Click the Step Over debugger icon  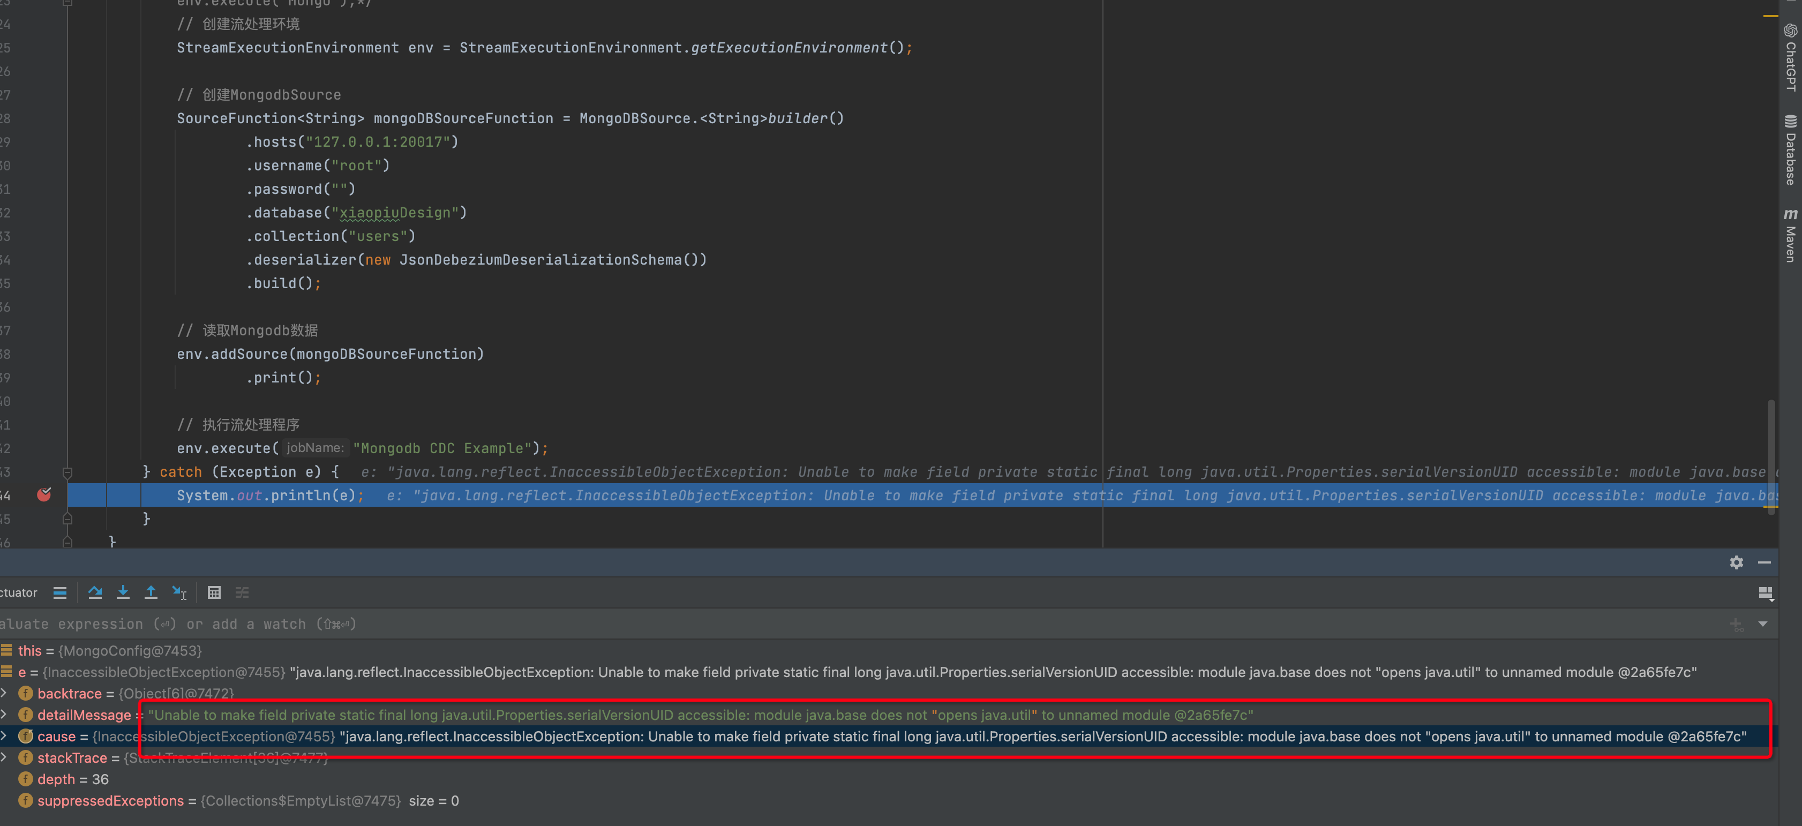pos(95,592)
